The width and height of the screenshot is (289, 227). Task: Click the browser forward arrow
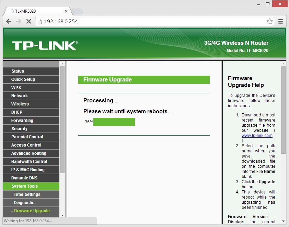tap(19, 22)
